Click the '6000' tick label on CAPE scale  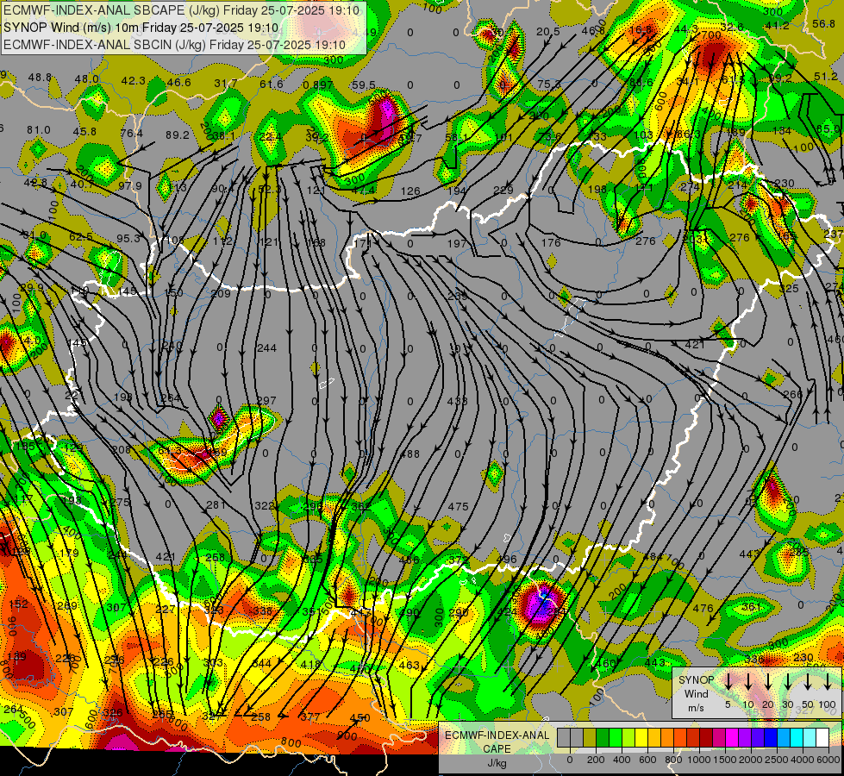pyautogui.click(x=828, y=760)
